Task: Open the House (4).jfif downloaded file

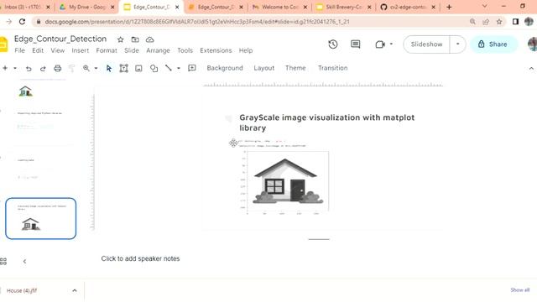Action: point(22,291)
